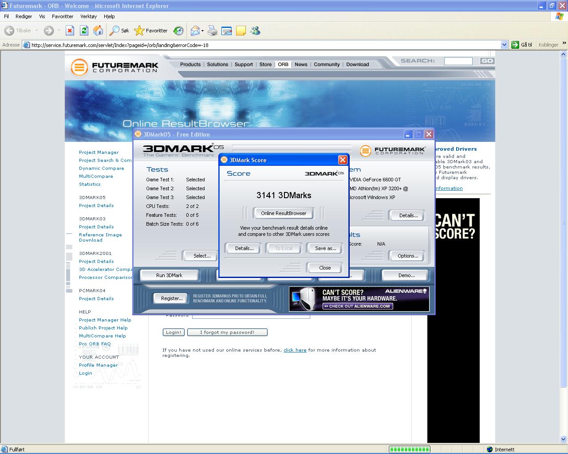
Task: Click the GO search button
Action: [x=487, y=61]
